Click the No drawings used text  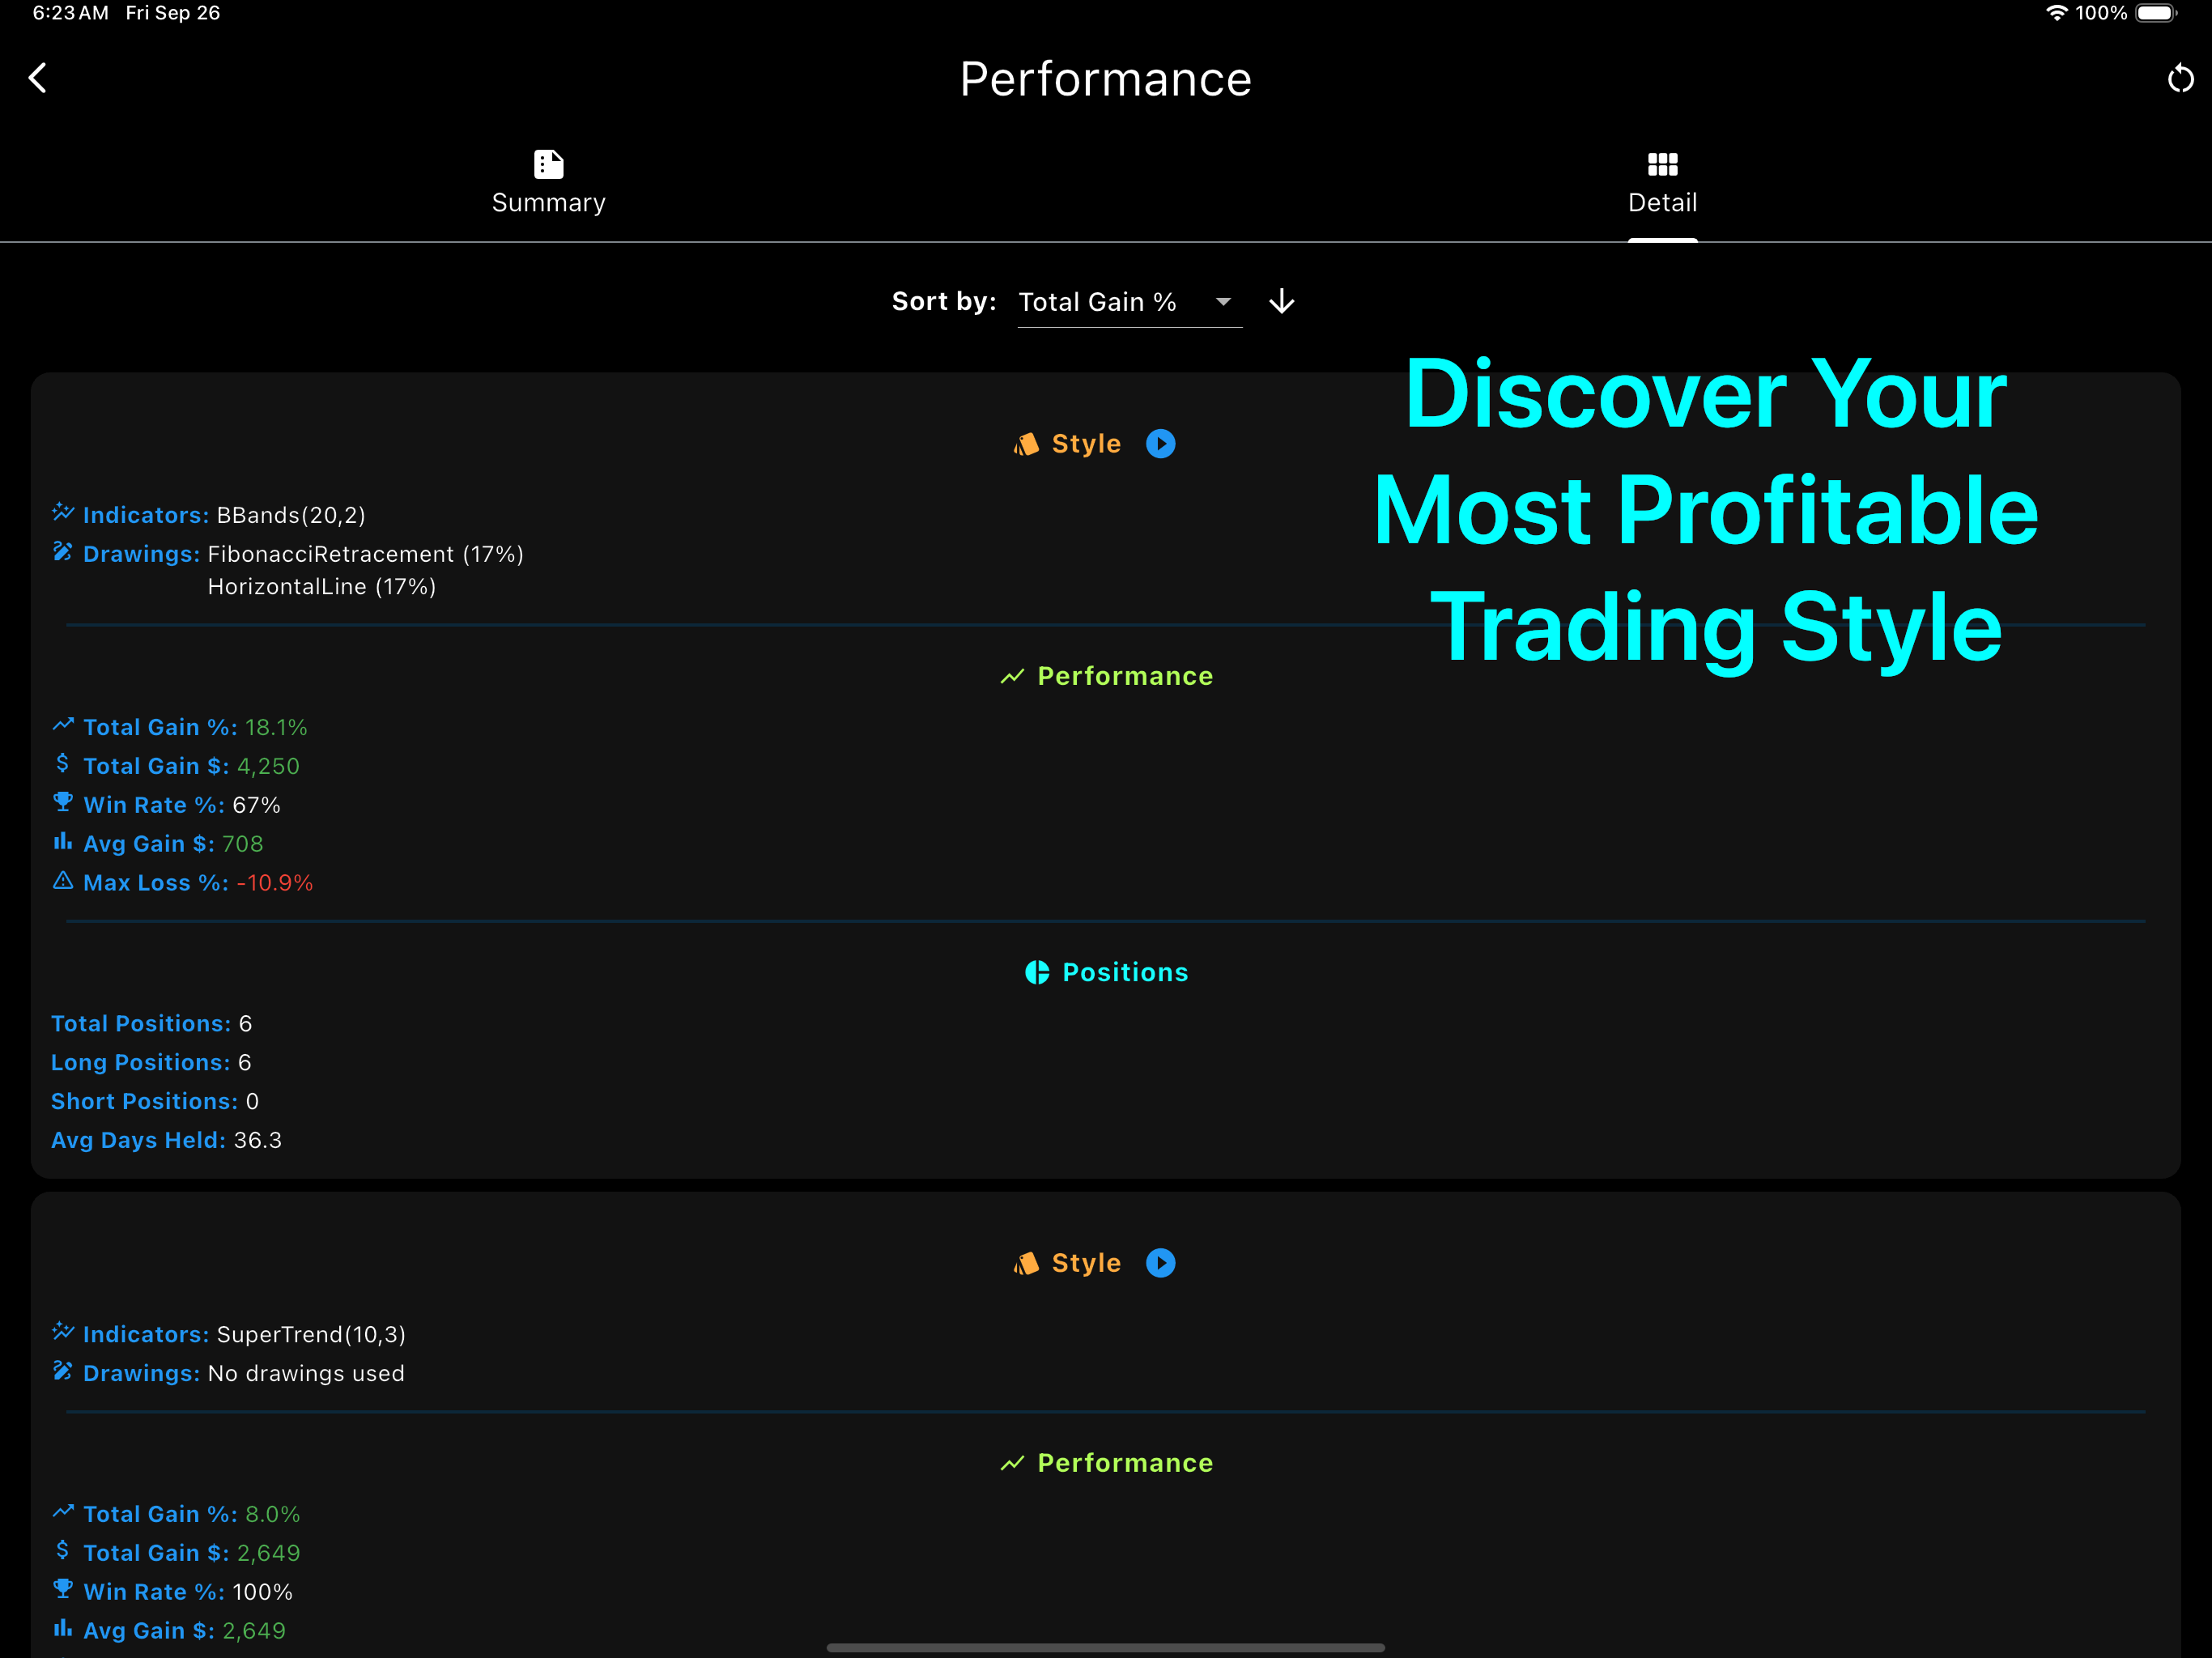click(x=306, y=1373)
